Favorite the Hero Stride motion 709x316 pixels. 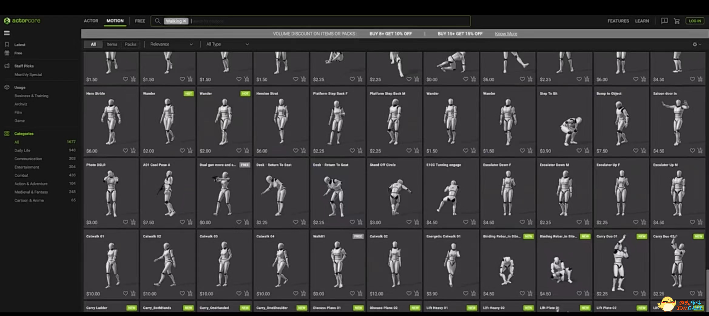tap(125, 151)
